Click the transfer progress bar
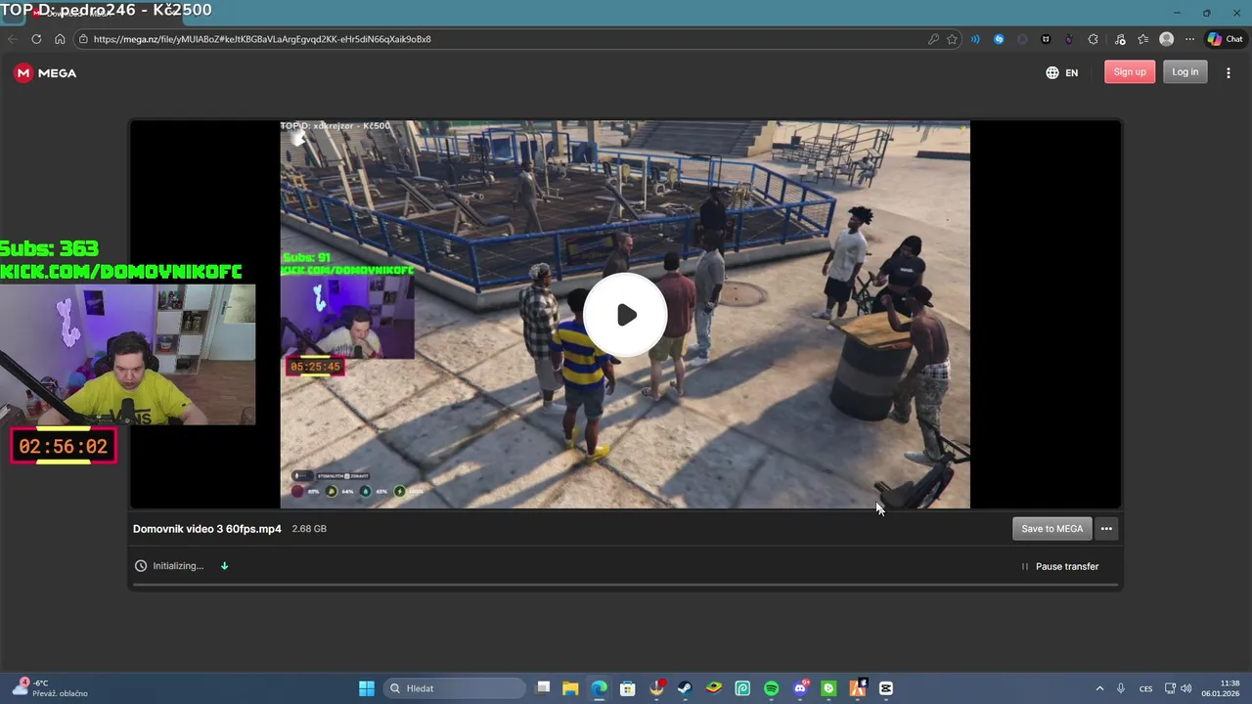This screenshot has width=1252, height=704. (625, 585)
